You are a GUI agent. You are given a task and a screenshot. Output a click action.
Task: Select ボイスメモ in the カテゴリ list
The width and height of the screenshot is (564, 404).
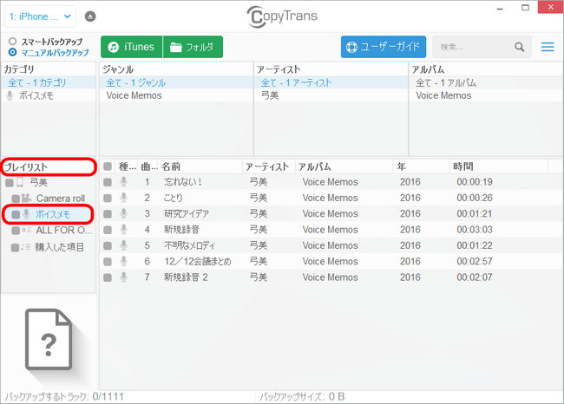point(49,95)
